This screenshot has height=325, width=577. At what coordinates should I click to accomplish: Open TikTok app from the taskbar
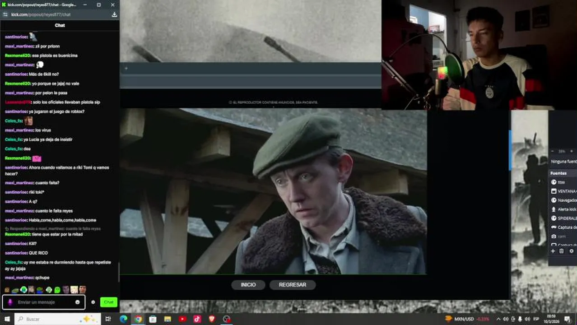[197, 319]
